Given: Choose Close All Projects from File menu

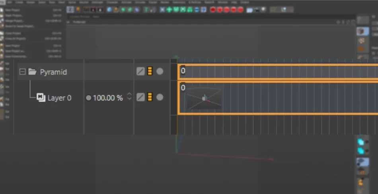Looking at the screenshot, I should (16, 38).
